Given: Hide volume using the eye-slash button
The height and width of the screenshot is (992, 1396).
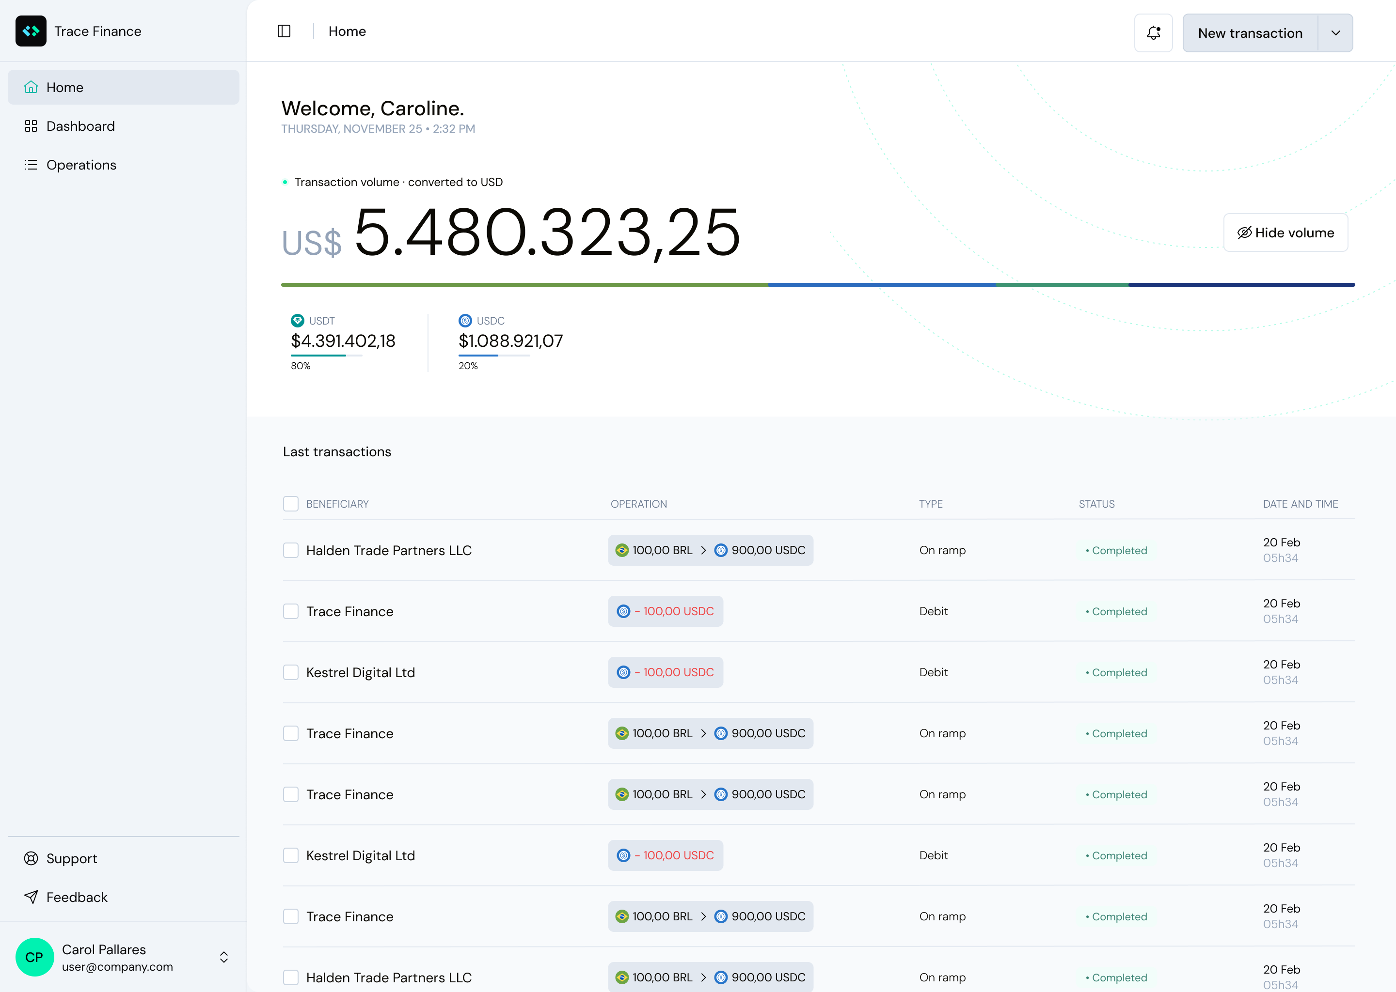Looking at the screenshot, I should (1285, 232).
